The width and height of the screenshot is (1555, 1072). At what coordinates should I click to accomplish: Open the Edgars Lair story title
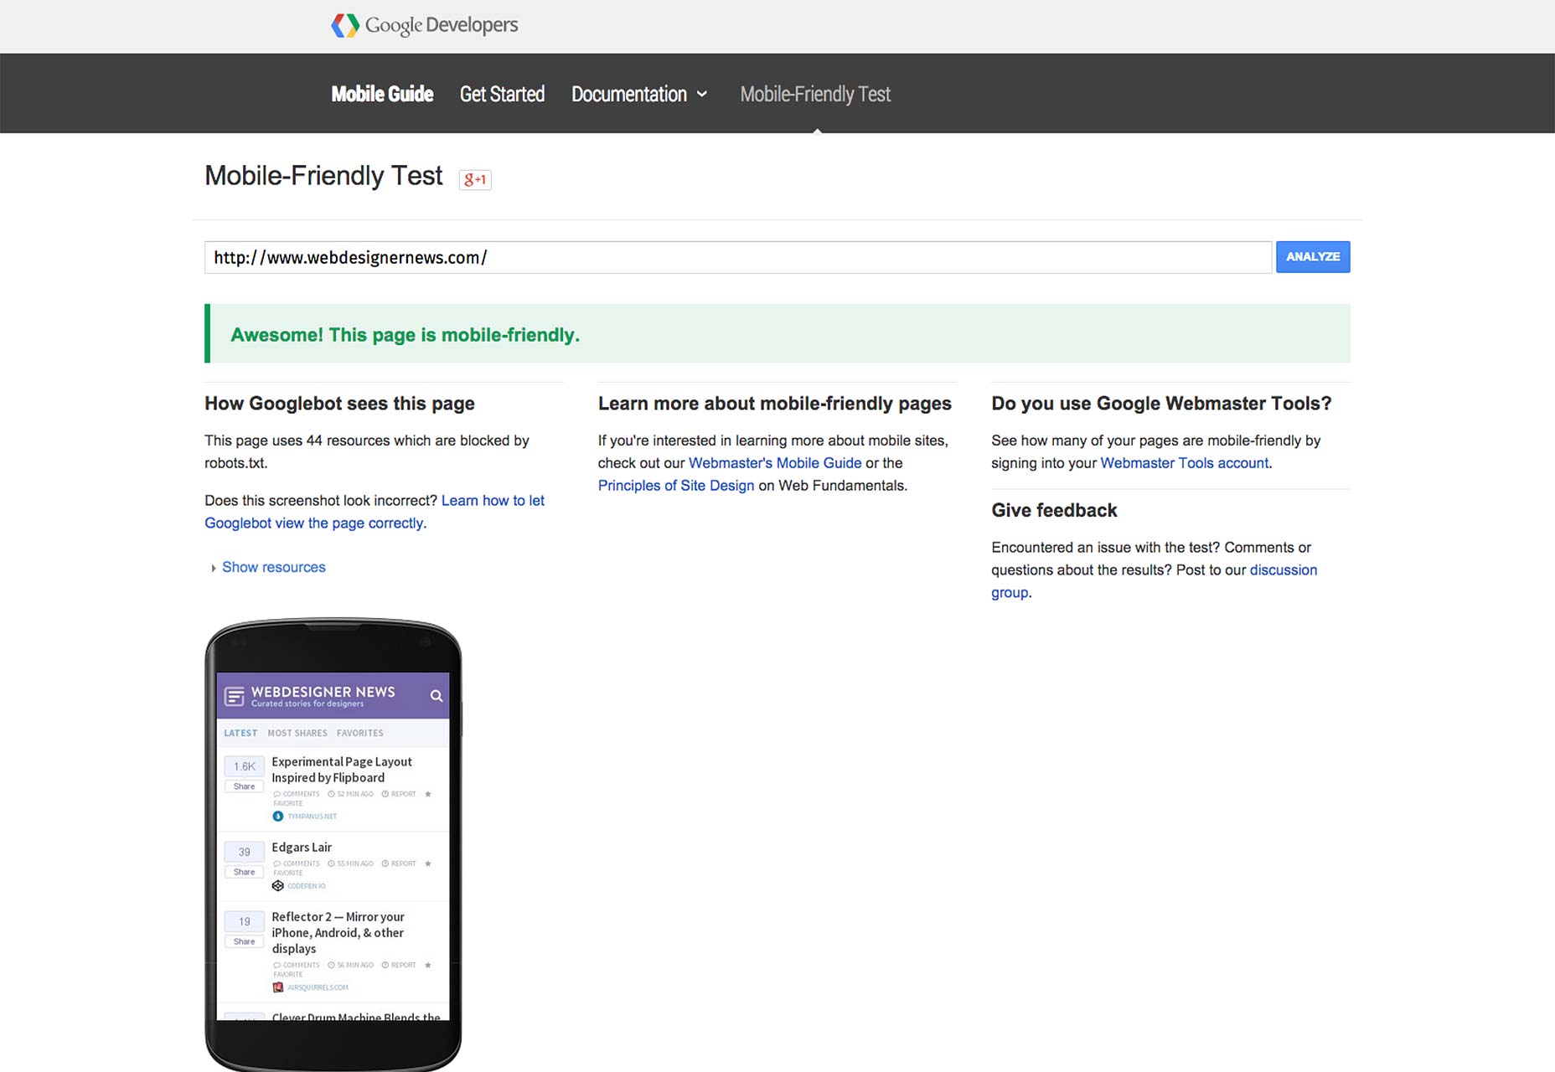(x=302, y=848)
